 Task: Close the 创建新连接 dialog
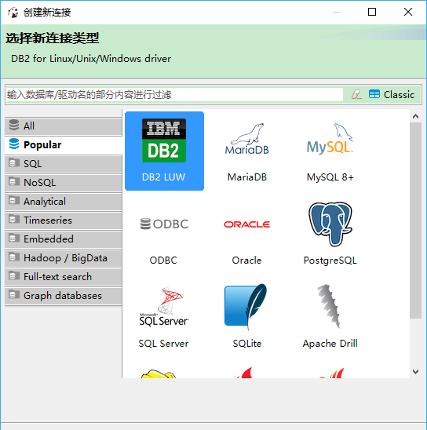408,12
